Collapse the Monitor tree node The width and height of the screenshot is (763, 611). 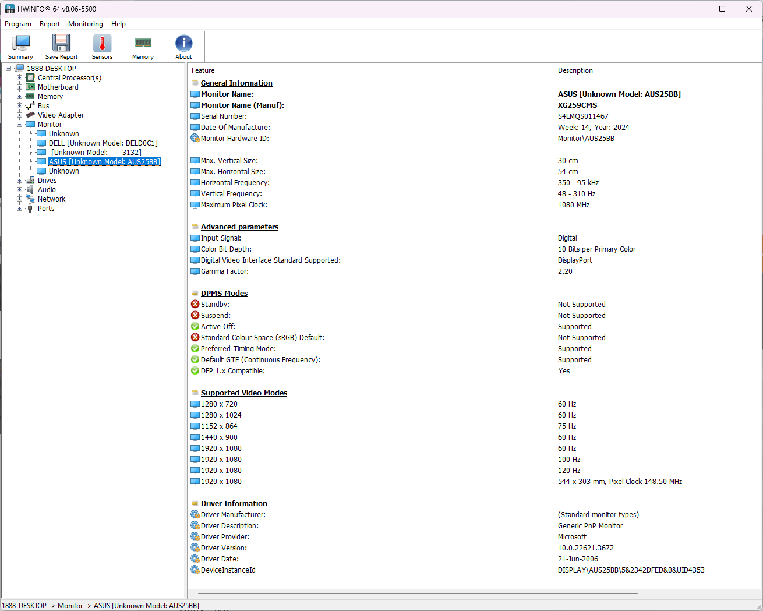[20, 125]
